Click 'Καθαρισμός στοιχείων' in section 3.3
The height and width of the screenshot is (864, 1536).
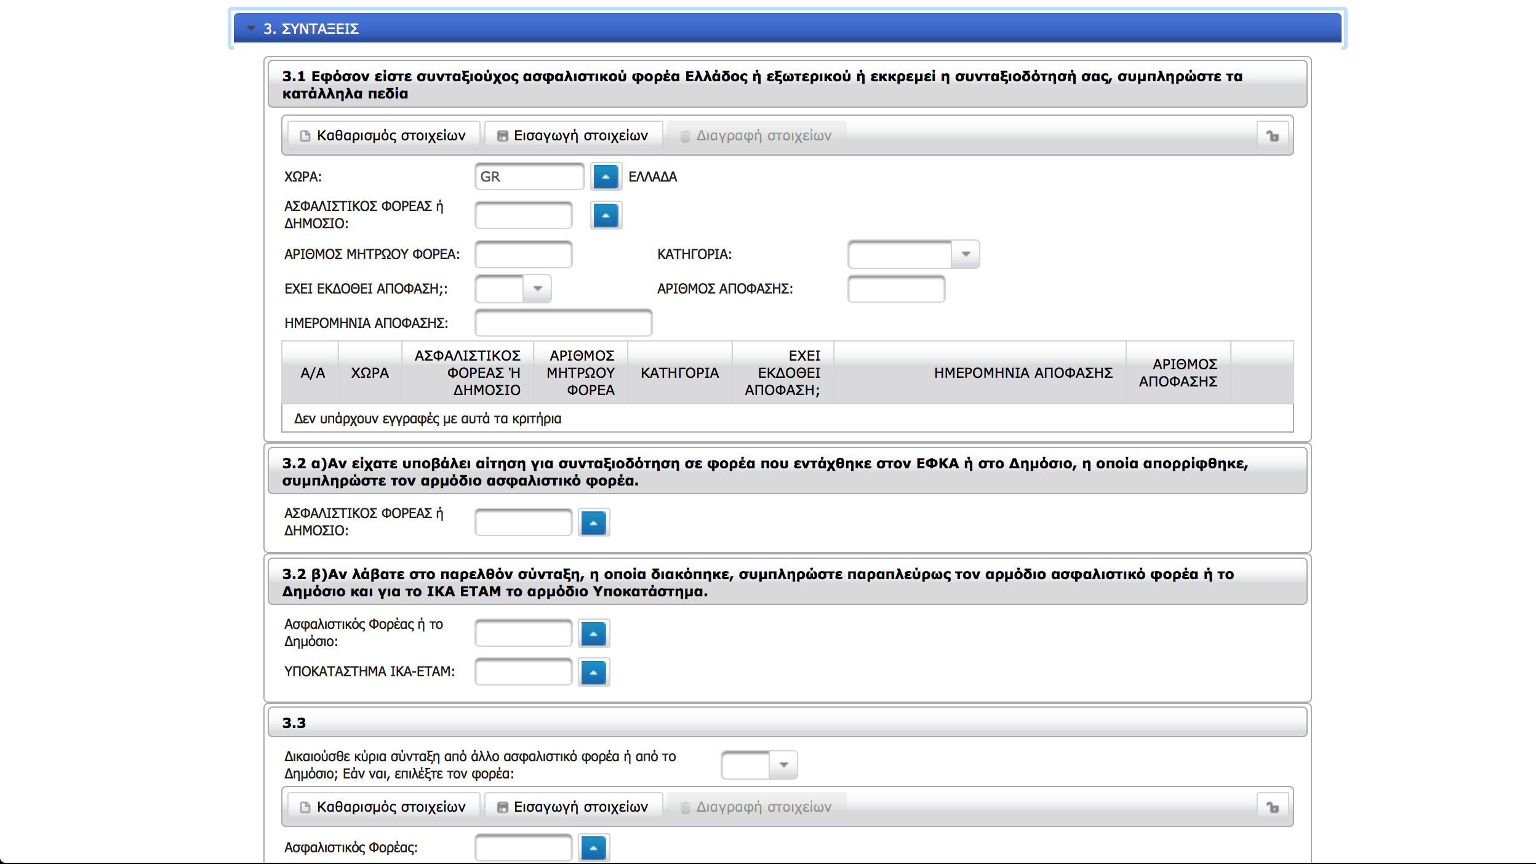(x=383, y=807)
